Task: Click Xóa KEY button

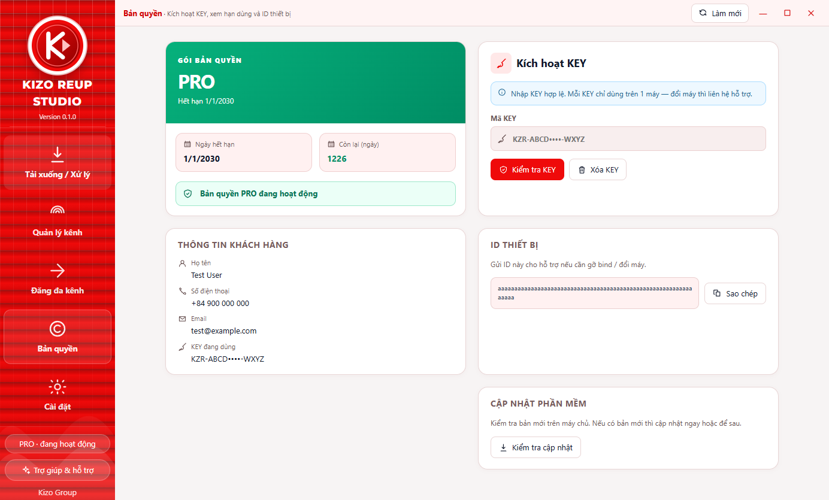Action: [598, 170]
